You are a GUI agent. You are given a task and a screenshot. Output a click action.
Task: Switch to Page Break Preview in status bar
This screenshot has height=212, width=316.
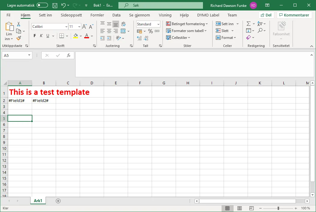tap(251, 208)
